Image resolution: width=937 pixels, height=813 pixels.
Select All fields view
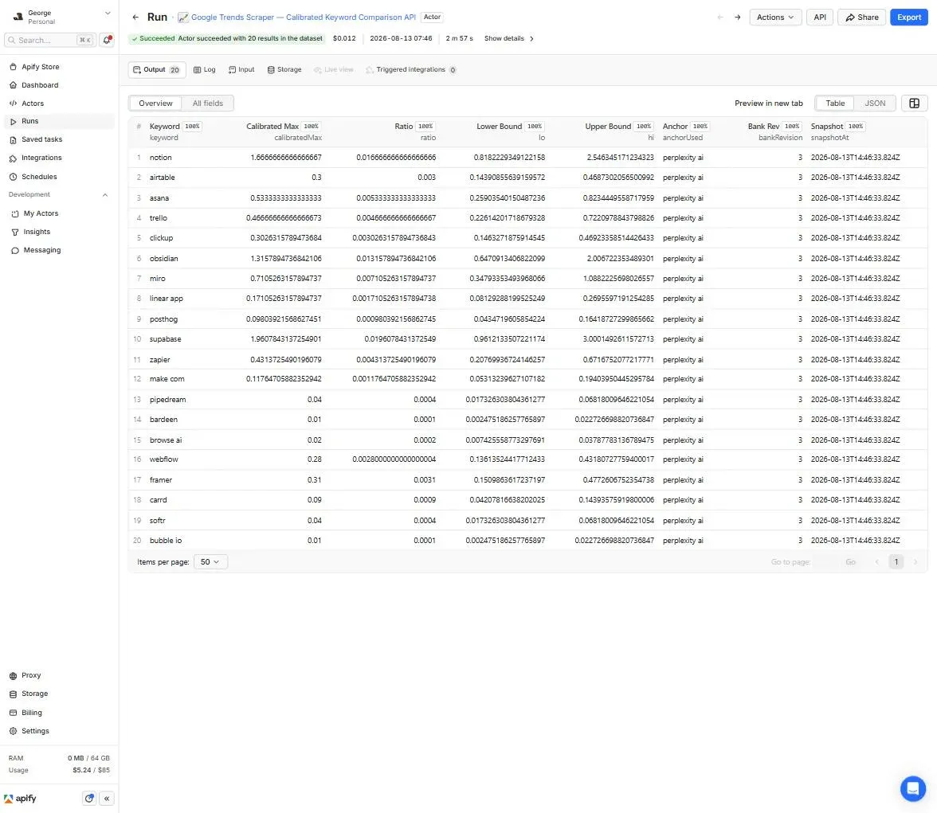[x=207, y=104]
